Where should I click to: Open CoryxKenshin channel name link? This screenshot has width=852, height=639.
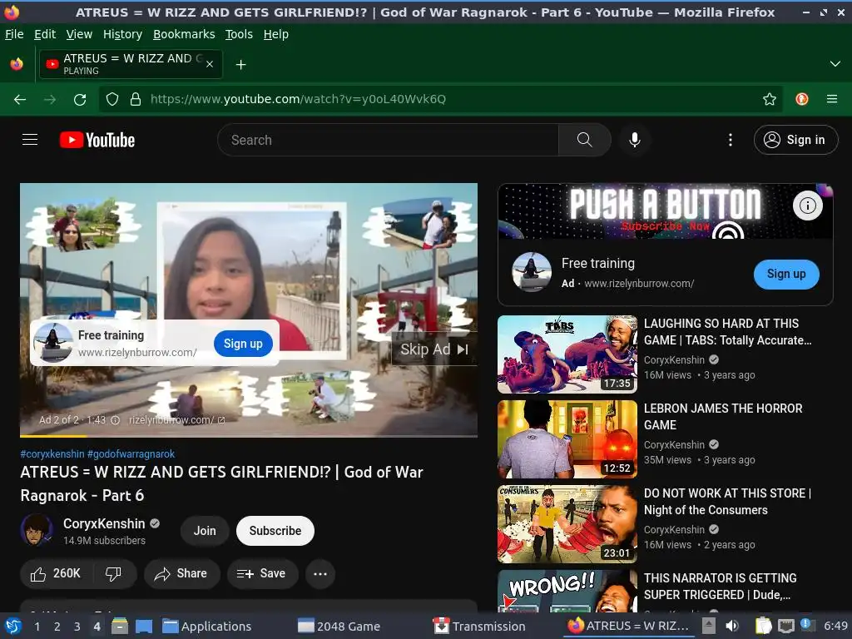click(x=104, y=523)
